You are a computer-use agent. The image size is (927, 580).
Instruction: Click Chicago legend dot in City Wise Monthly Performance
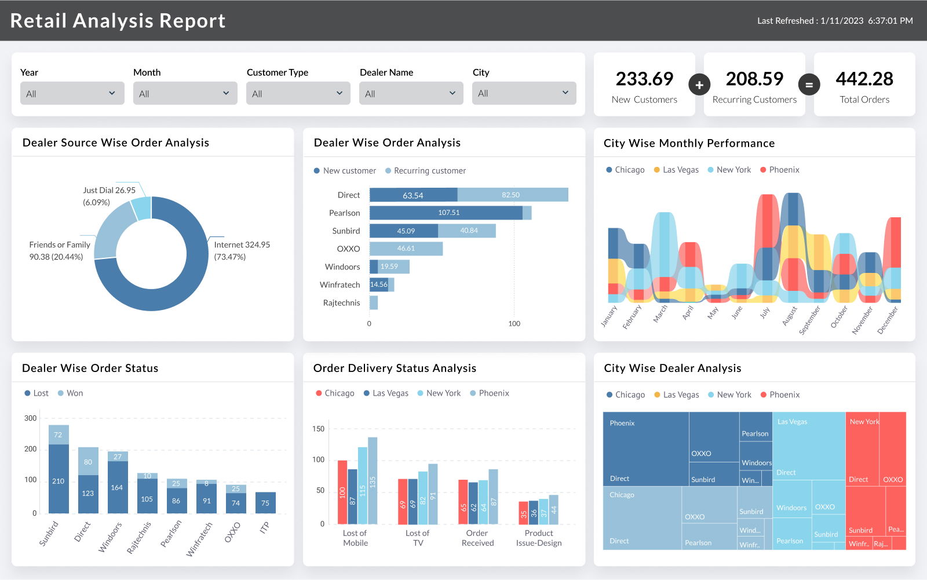[x=609, y=170]
